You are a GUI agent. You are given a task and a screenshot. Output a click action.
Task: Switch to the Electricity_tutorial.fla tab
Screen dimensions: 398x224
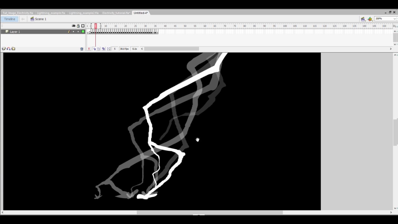(x=116, y=13)
